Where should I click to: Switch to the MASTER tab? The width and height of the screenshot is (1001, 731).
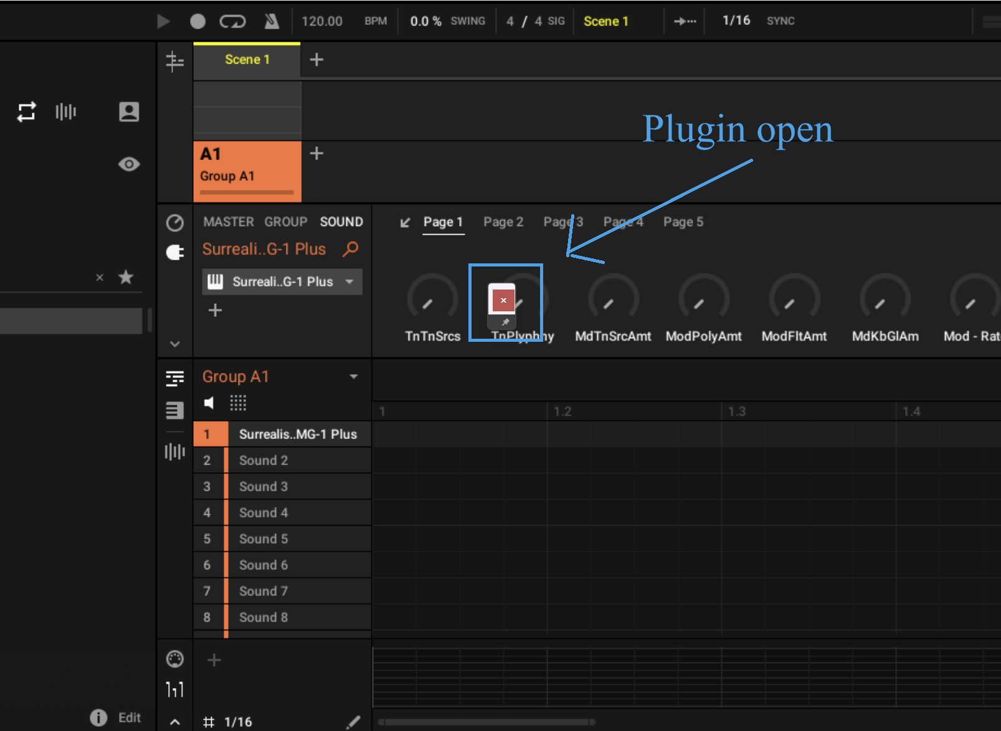click(x=229, y=222)
